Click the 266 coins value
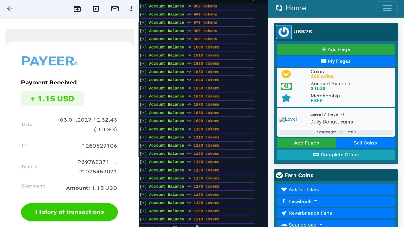 pos(322,76)
